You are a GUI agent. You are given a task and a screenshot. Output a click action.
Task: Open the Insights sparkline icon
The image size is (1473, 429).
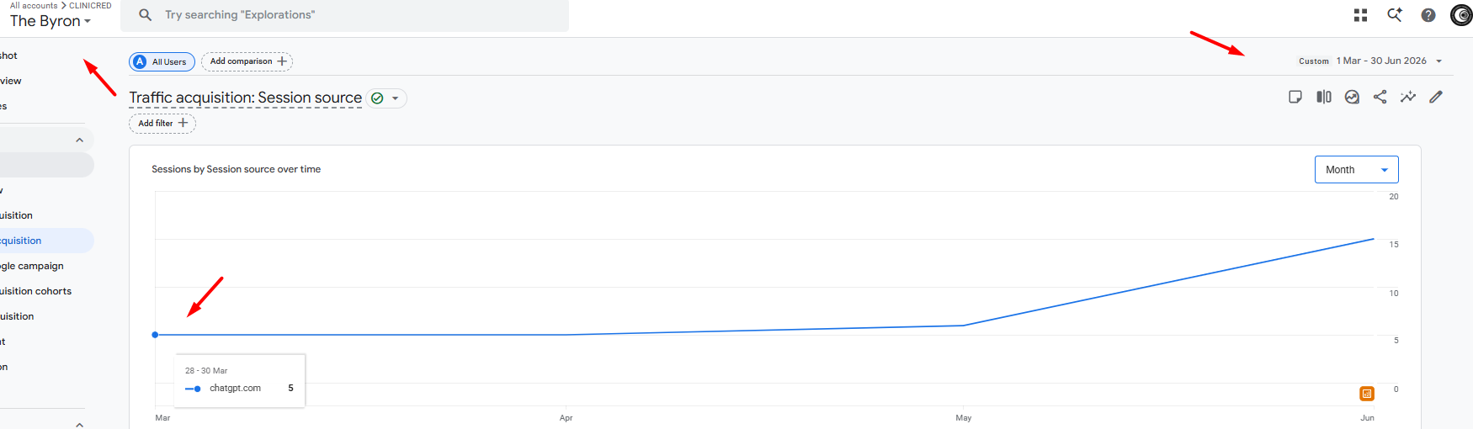tap(1408, 97)
